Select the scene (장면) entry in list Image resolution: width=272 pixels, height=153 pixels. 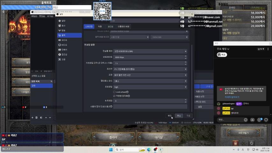(42, 86)
